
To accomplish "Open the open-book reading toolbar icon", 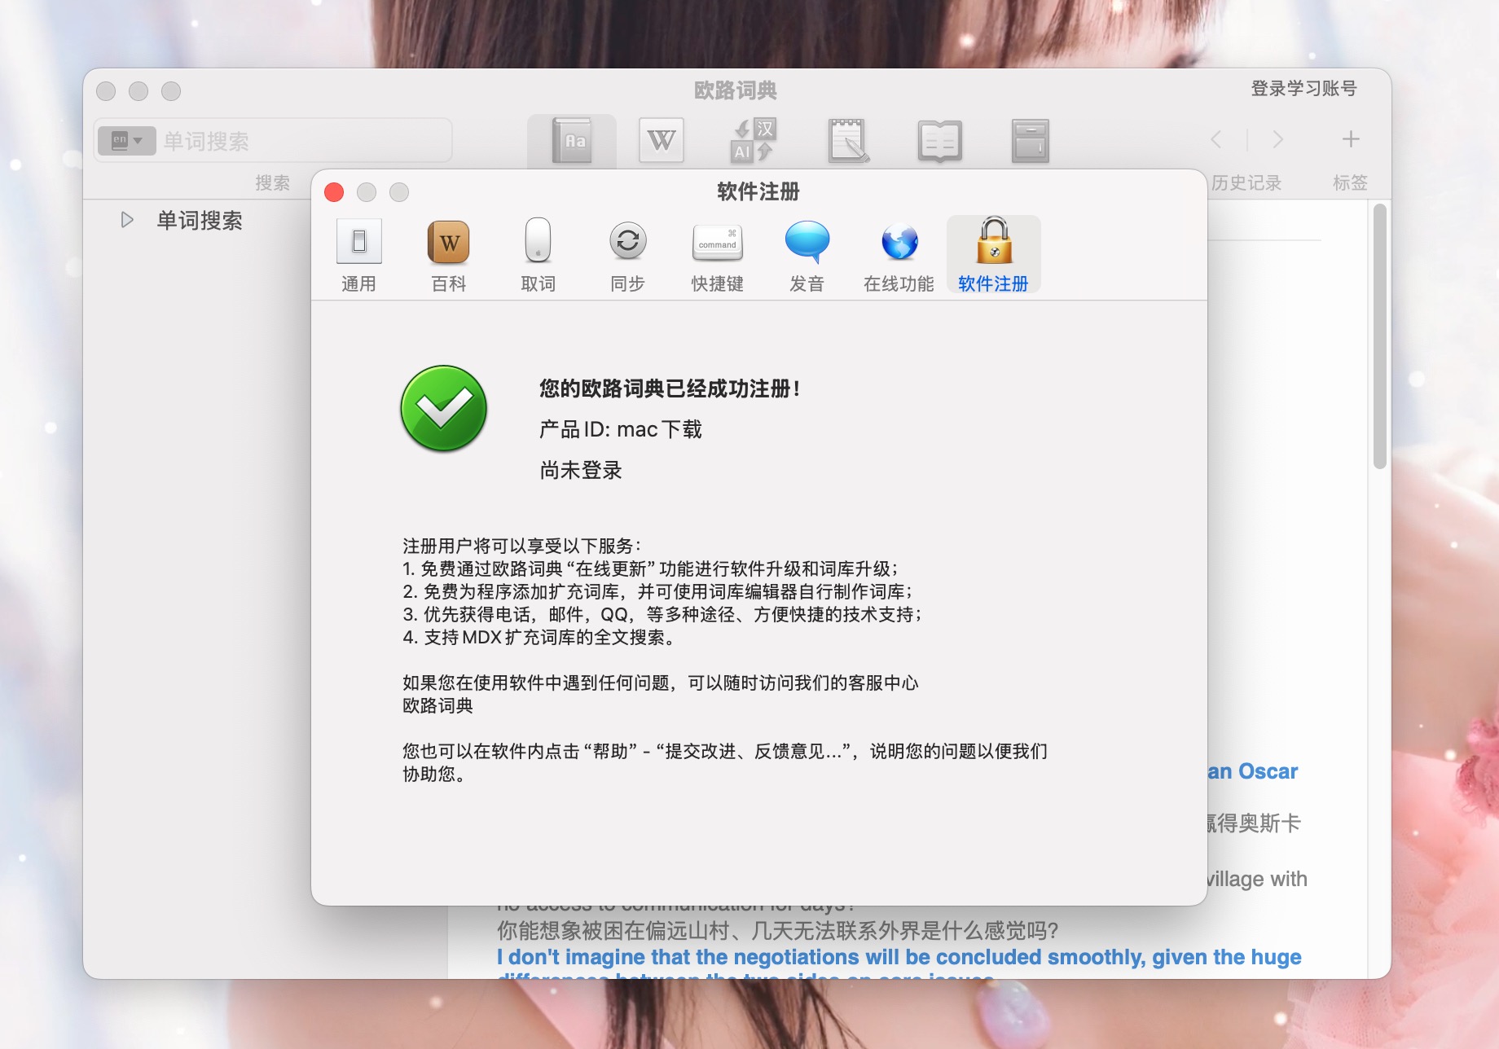I will point(939,141).
